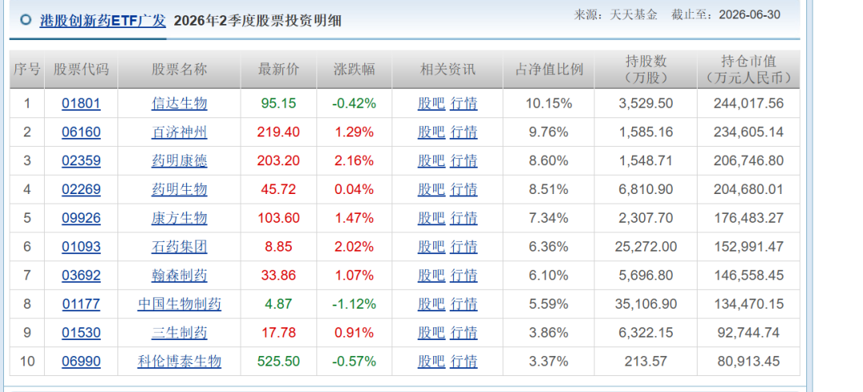Open 股吧 for 康方生物 row

click(x=431, y=218)
